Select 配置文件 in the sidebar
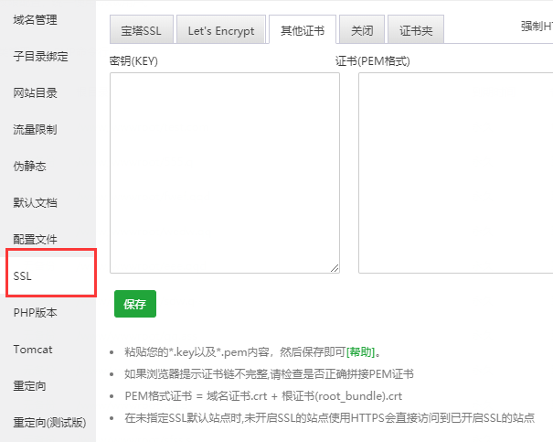The image size is (553, 442). (35, 239)
